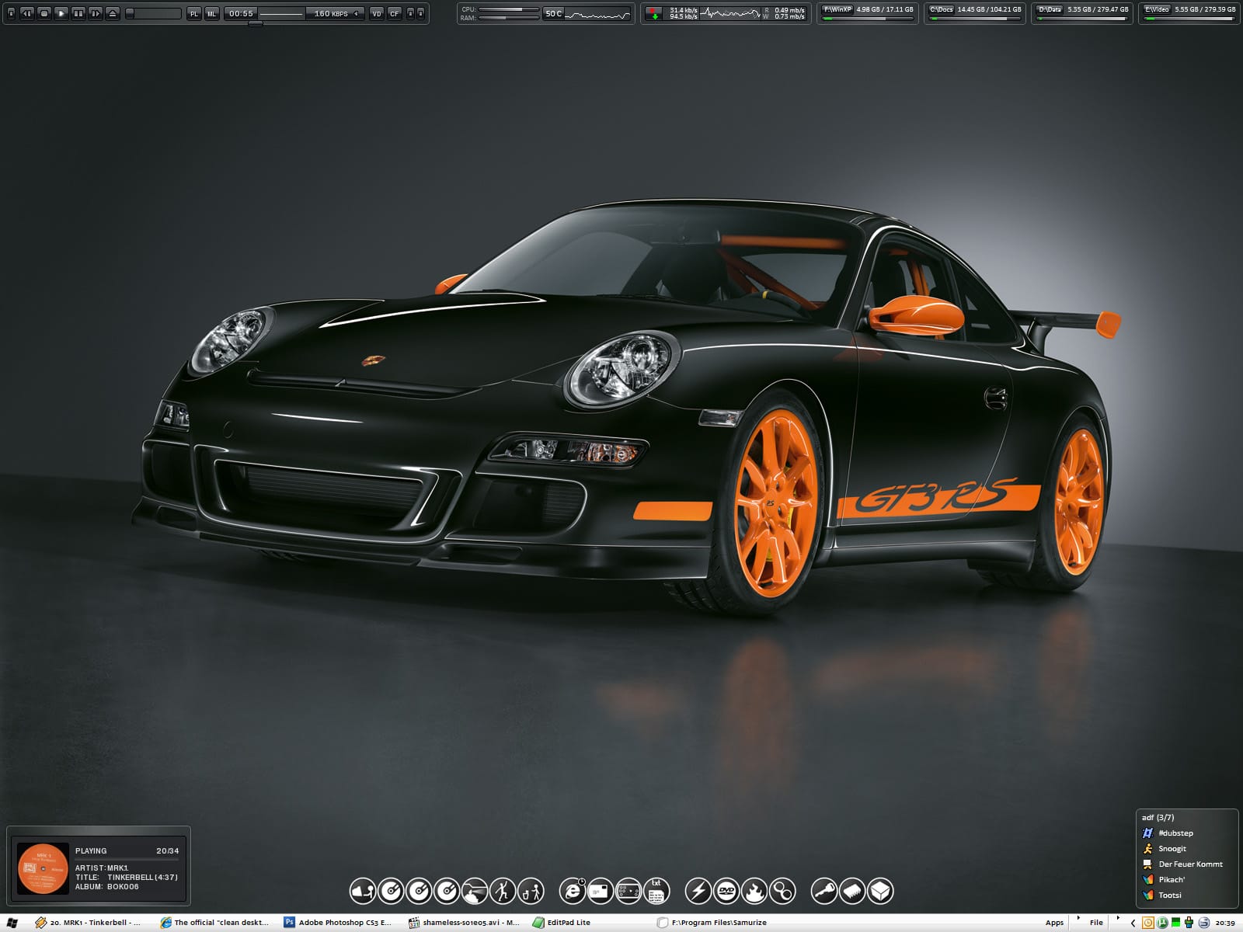Open the 3D box dock icon

pos(880,891)
